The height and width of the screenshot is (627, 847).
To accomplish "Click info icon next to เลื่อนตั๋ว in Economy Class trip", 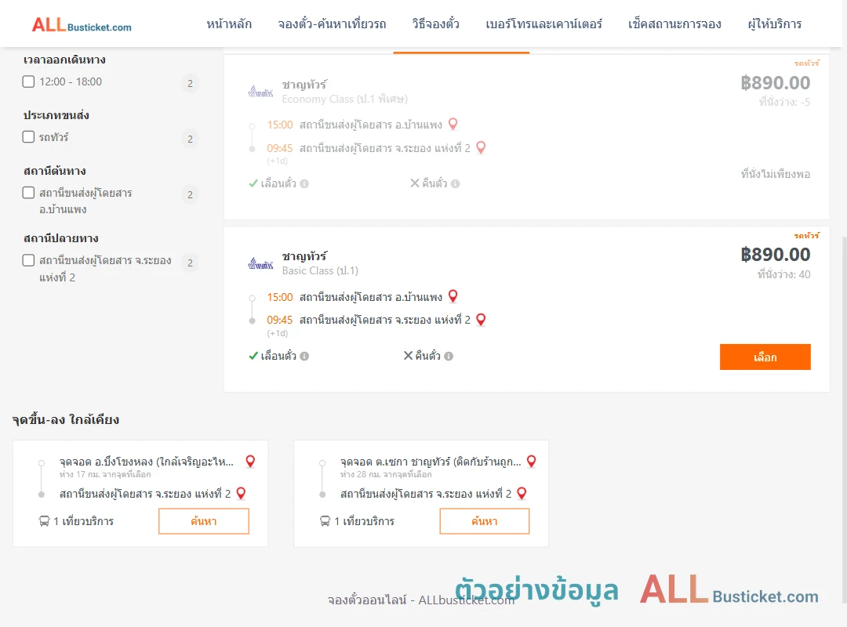I will [x=304, y=183].
